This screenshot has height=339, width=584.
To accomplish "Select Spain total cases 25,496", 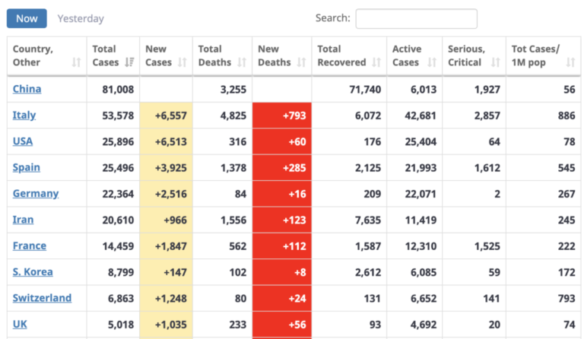I will (118, 168).
